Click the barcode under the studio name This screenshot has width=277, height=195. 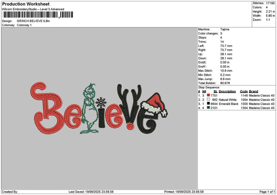tap(38, 15)
